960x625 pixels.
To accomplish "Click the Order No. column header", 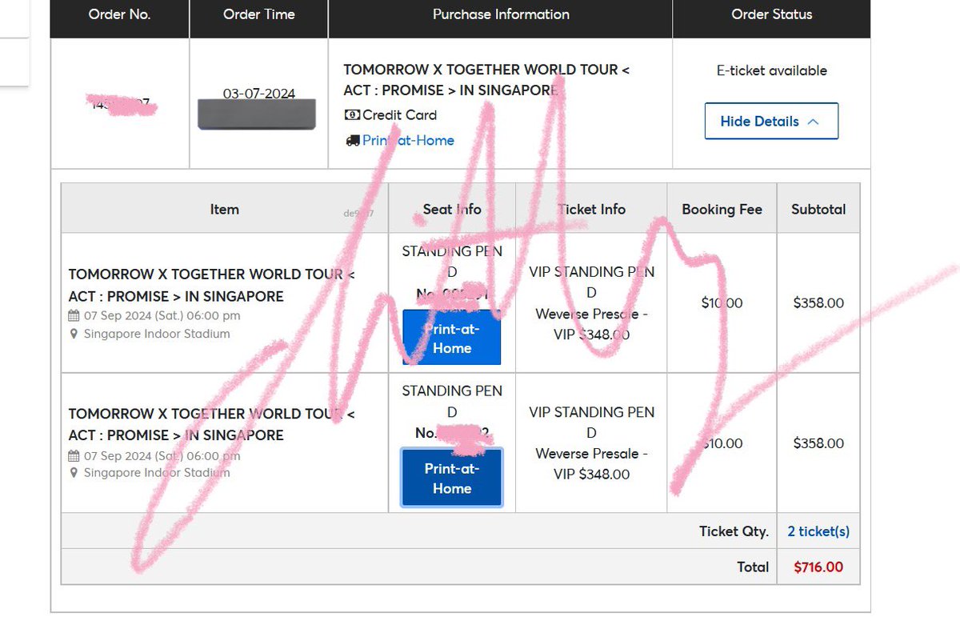I will tap(119, 14).
